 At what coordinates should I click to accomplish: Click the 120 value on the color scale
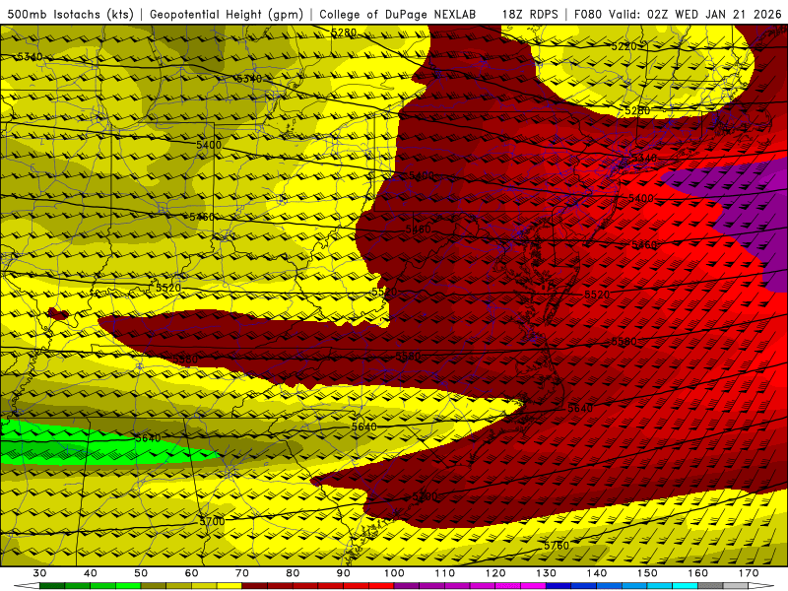(495, 573)
